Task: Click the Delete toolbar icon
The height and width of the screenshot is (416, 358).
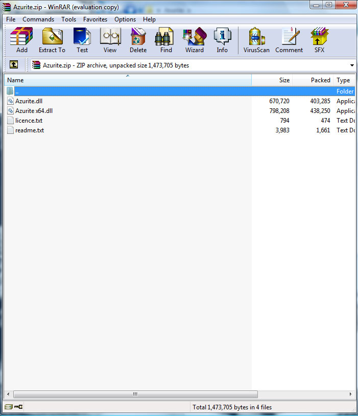Action: 138,40
